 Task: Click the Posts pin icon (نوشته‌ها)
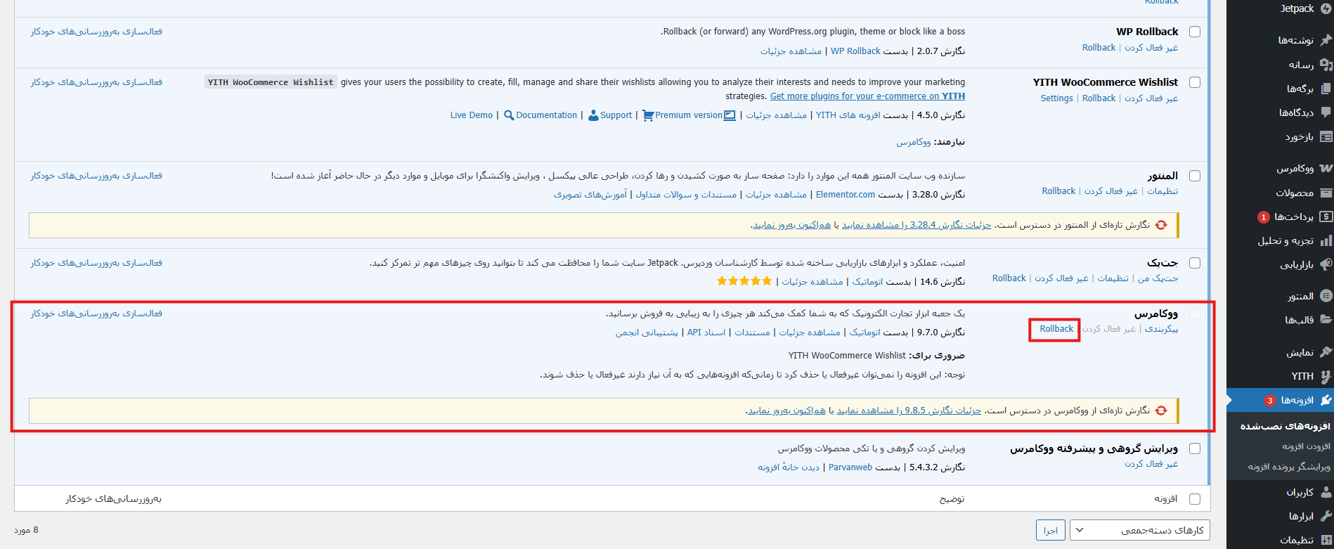(1326, 40)
